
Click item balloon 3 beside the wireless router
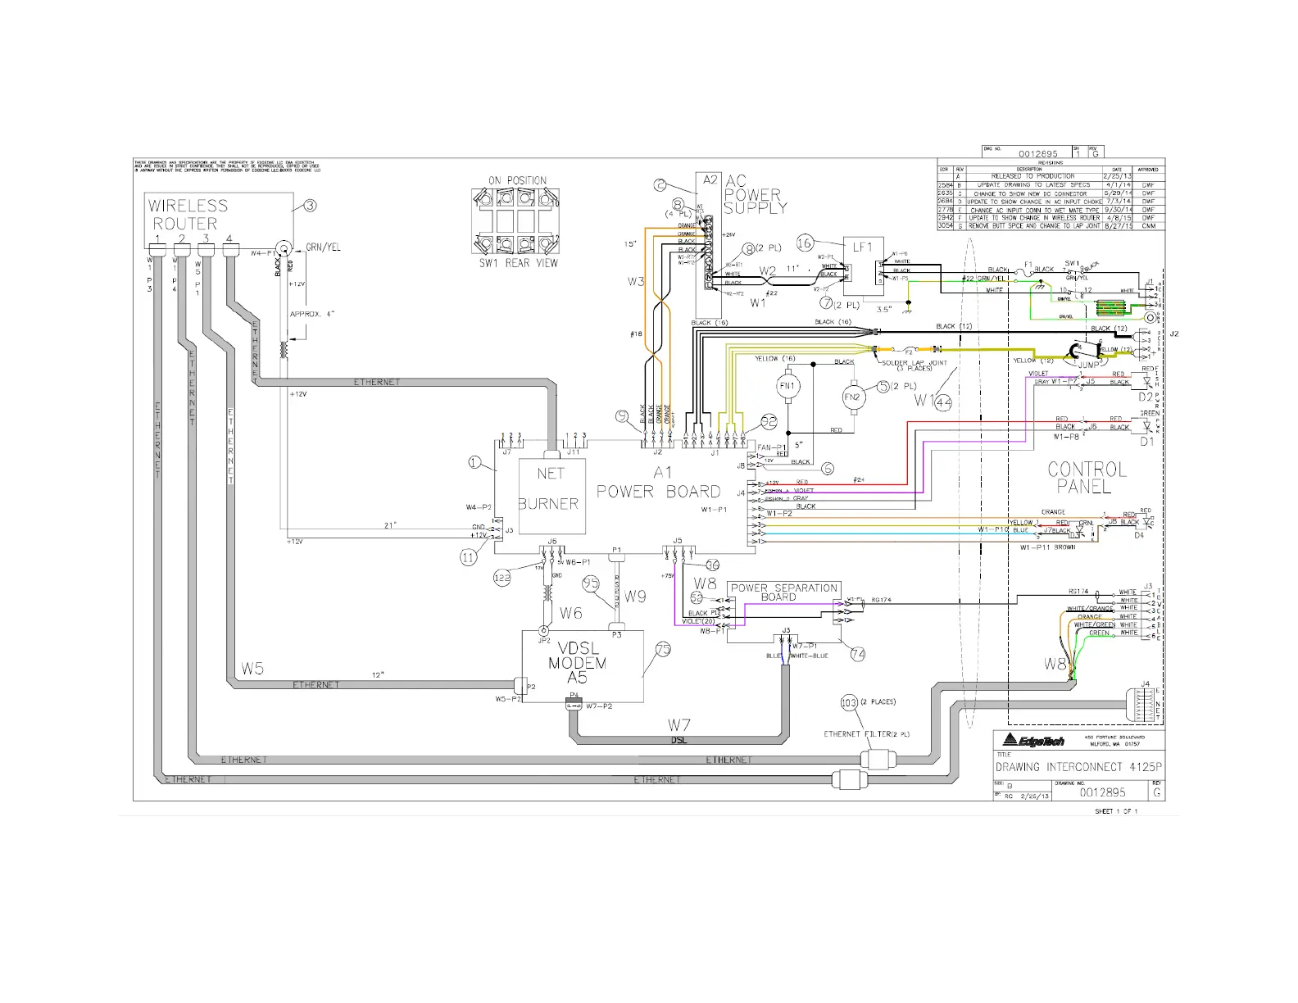pos(310,206)
